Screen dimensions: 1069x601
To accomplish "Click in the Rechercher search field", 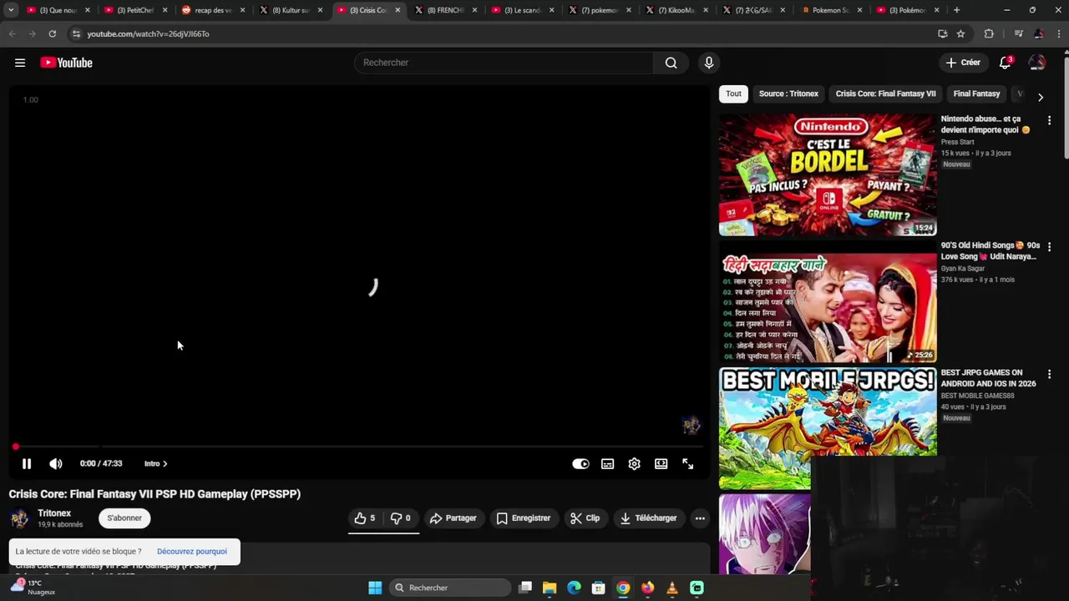I will click(504, 63).
